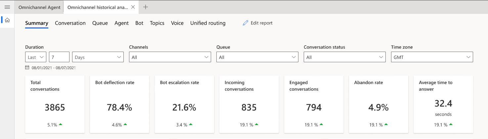The height and width of the screenshot is (139, 488).
Task: Expand the Duration 'Last' dropdown
Action: 36,57
